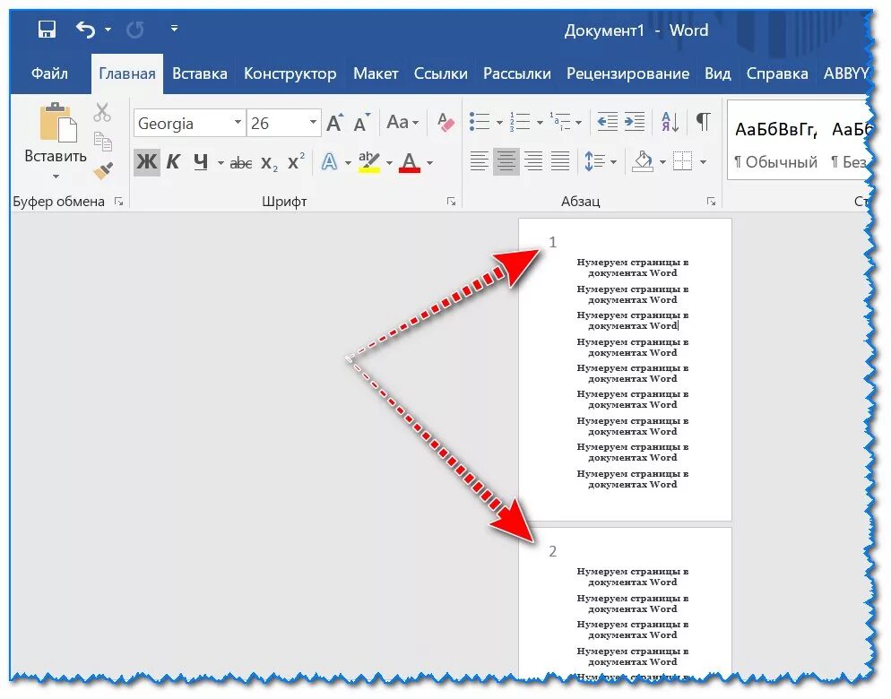Toggle underline Ч formatting
Viewport: 891px width, 699px height.
(x=201, y=162)
